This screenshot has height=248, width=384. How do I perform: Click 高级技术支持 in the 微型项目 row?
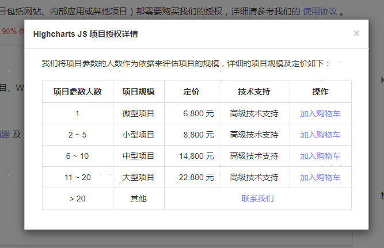tap(254, 113)
